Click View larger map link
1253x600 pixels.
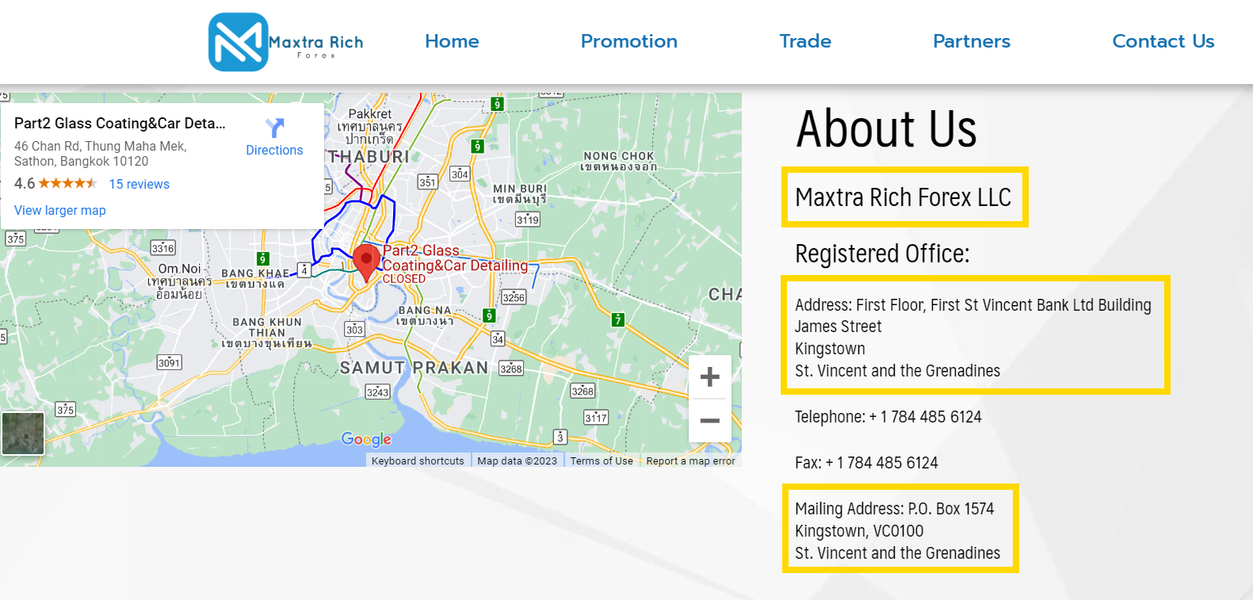[x=60, y=210]
